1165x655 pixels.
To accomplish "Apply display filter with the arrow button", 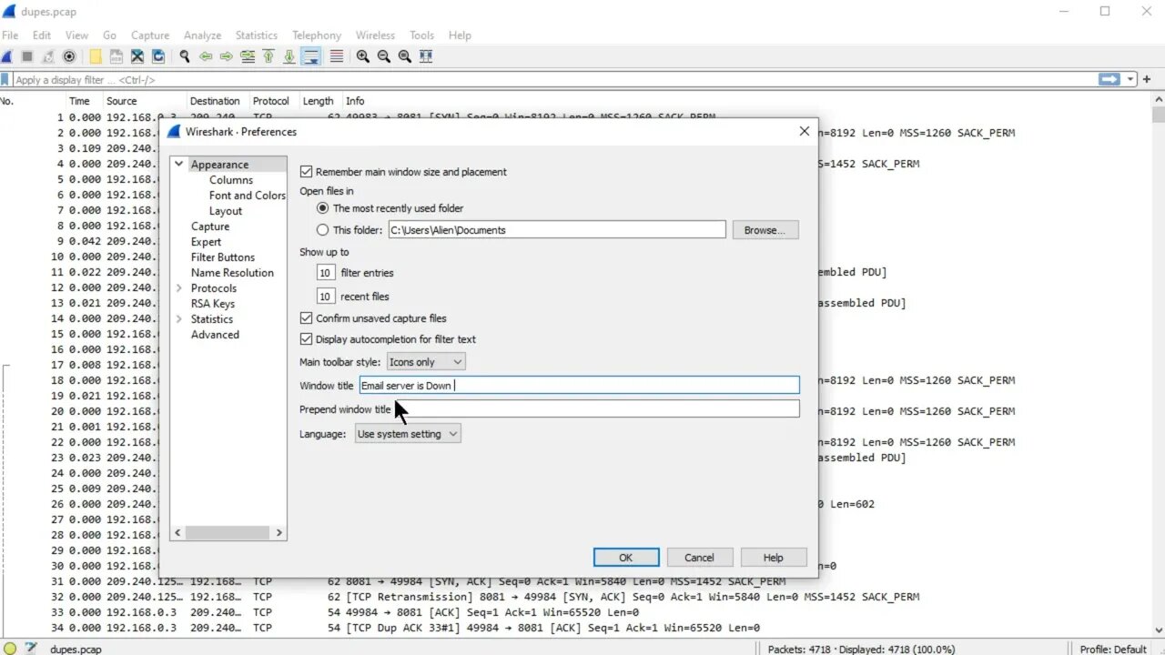I will click(x=1109, y=79).
